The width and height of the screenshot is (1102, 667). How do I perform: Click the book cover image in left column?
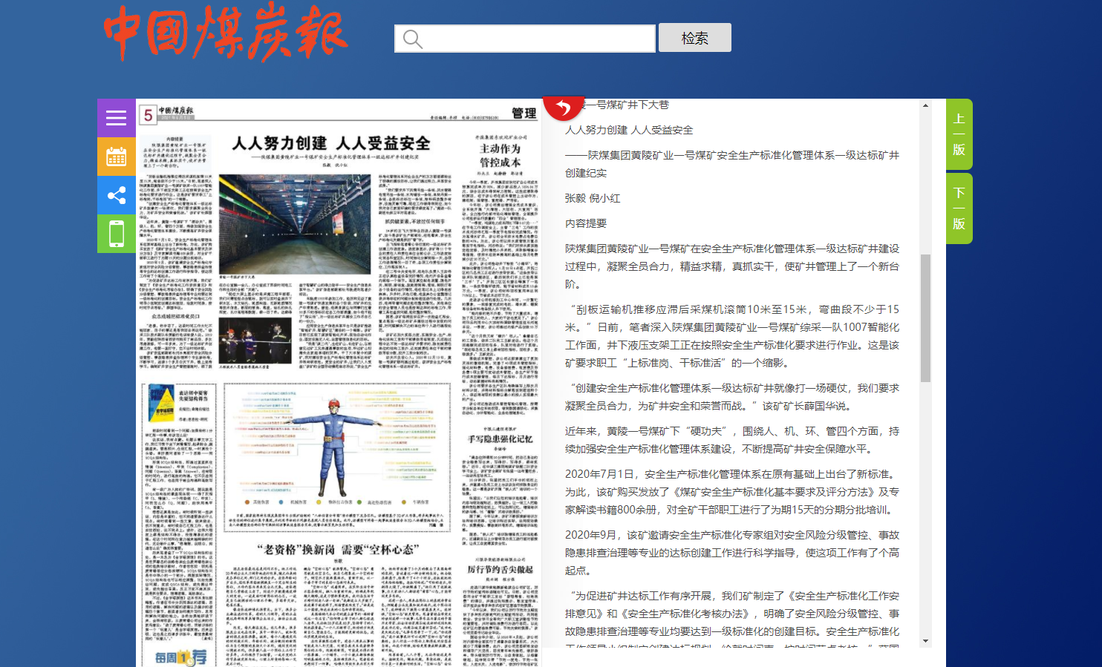pyautogui.click(x=161, y=404)
